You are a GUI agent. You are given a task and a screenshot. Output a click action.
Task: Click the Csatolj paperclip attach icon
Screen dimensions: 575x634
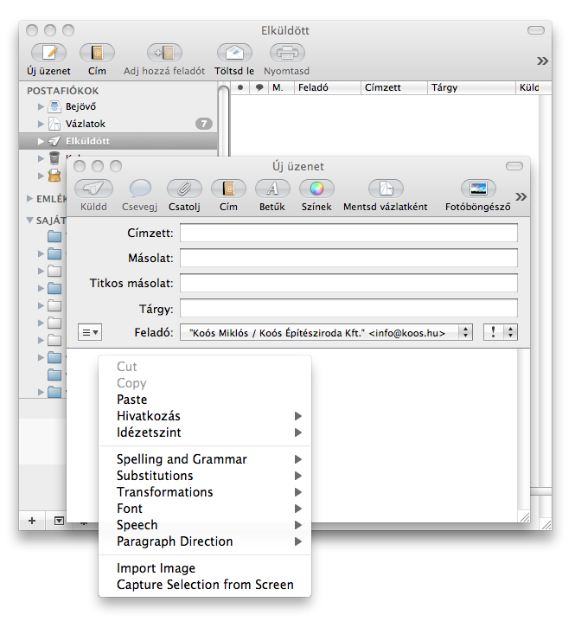click(184, 189)
